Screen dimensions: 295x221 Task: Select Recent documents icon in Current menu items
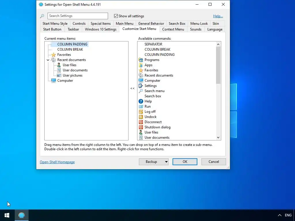[x=54, y=60]
